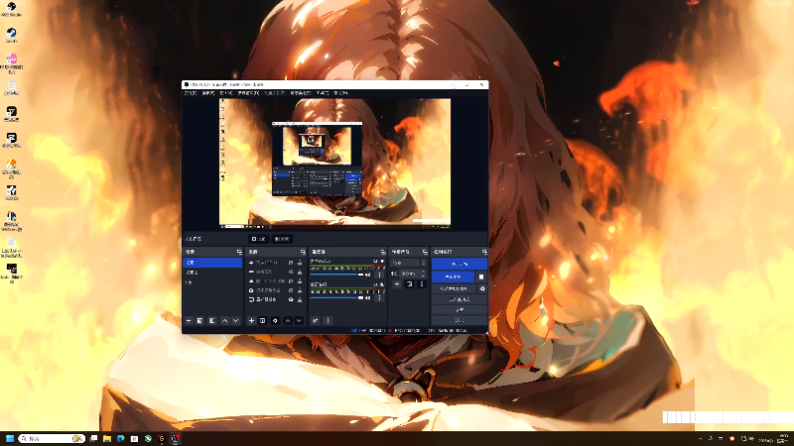Toggle visibility eye of the fourth source

291,290
